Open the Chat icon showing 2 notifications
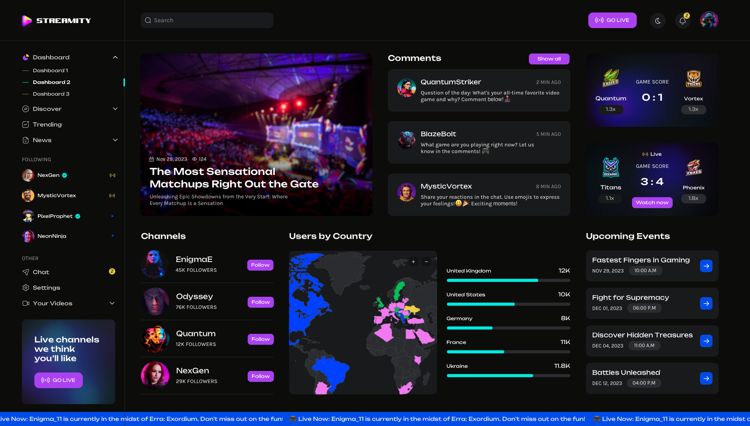The image size is (750, 426). click(25, 272)
